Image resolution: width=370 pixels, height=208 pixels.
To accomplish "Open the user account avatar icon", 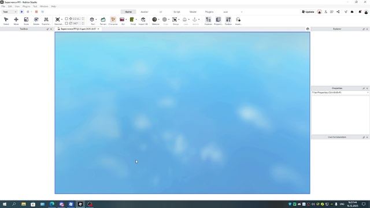I will pyautogui.click(x=366, y=12).
